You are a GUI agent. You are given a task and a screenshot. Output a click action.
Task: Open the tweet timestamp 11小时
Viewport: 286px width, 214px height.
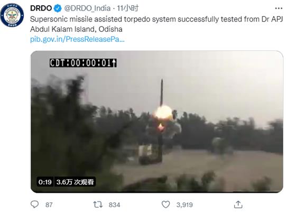pyautogui.click(x=127, y=8)
